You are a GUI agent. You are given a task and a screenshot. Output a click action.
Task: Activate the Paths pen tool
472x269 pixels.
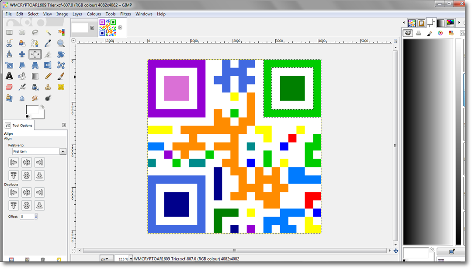click(x=35, y=43)
